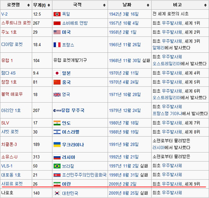This screenshot has height=198, width=209.
Task: Click the Iranian flag icon next to 이란
Action: pyautogui.click(x=57, y=183)
